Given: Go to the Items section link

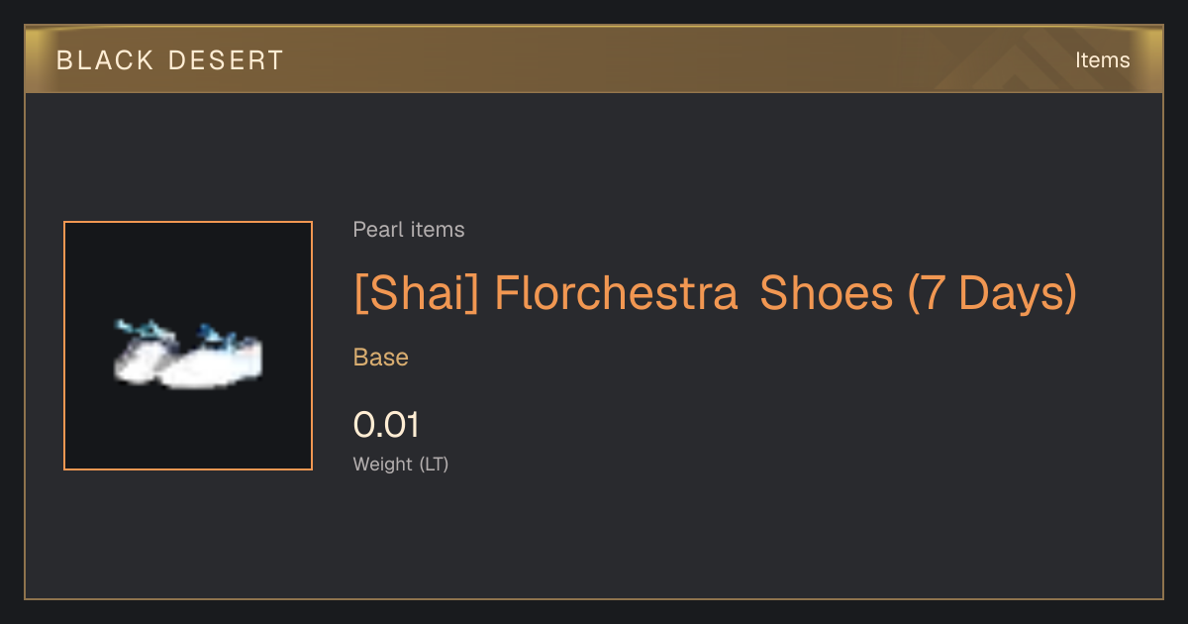Looking at the screenshot, I should click(x=1102, y=60).
